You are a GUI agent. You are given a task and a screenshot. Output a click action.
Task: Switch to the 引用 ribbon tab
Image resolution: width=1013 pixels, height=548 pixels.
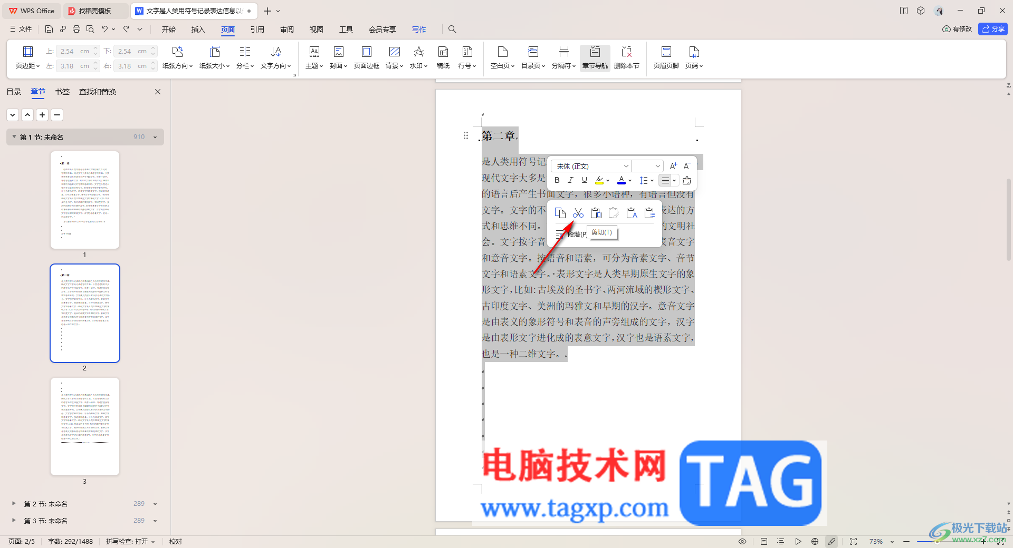257,30
